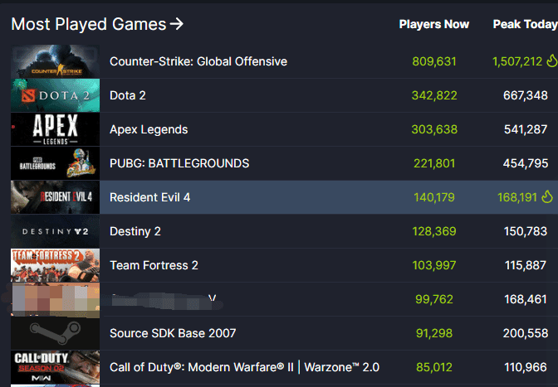Viewport: 558px width, 387px height.
Task: Click the 140,179 players now value
Action: point(434,197)
